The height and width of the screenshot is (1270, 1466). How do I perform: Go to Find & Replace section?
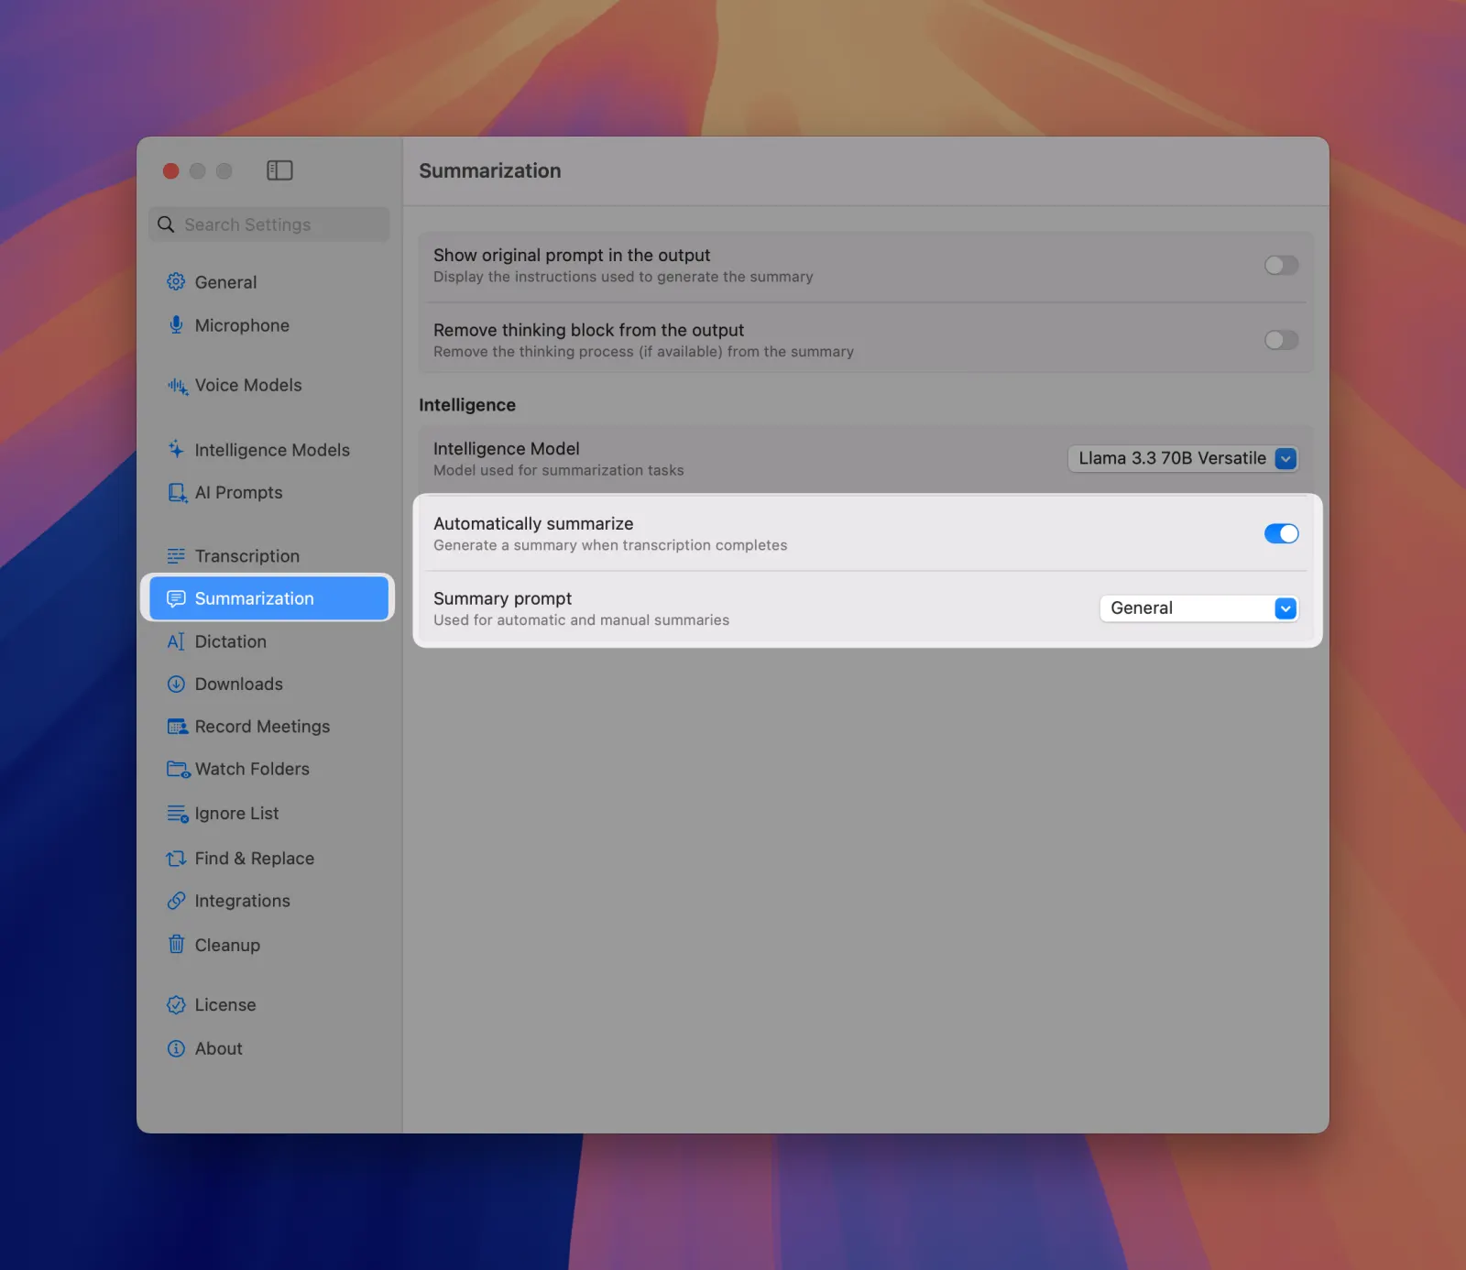click(x=269, y=859)
